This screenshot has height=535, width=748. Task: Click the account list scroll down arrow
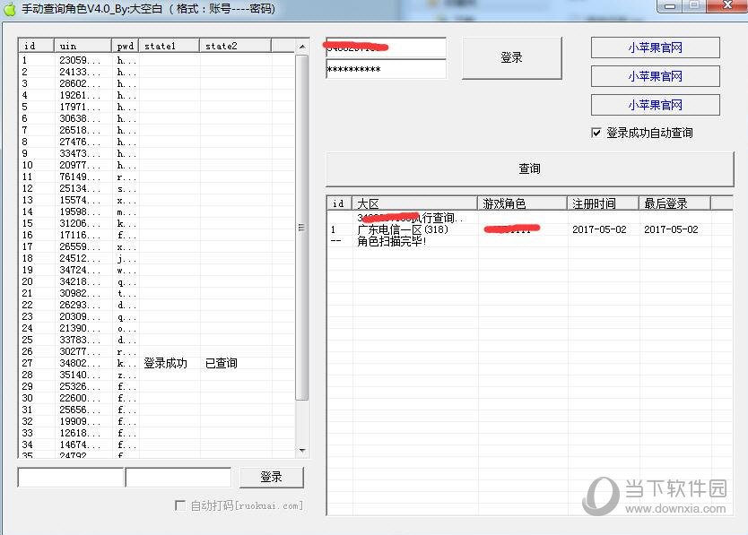click(302, 451)
